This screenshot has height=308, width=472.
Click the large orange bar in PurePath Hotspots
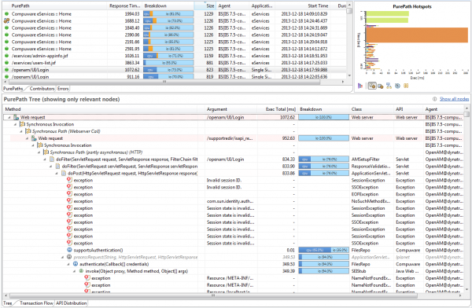[417, 35]
